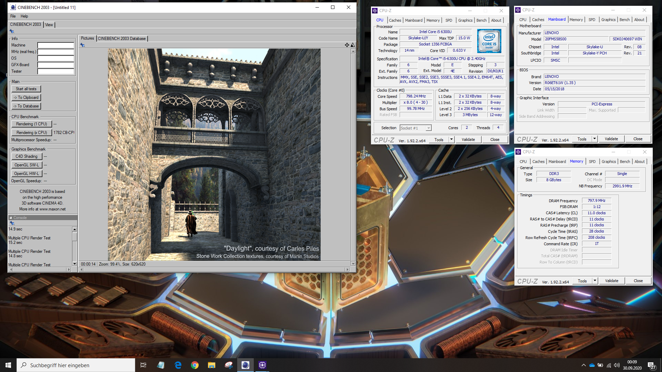Click the pin icon under Pictures tab
This screenshot has height=372, width=662.
[82, 45]
